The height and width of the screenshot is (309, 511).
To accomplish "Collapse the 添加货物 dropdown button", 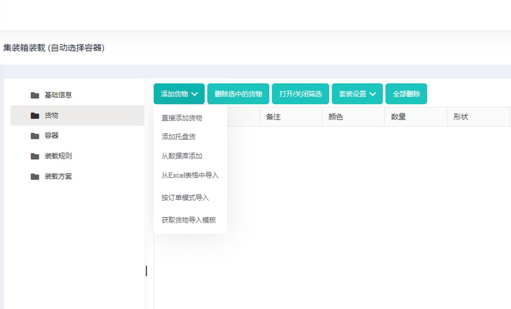I will pos(179,94).
